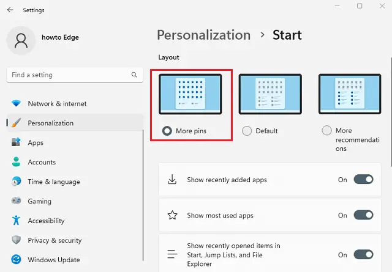
Task: Minimize the Settings window
Action: click(x=337, y=6)
